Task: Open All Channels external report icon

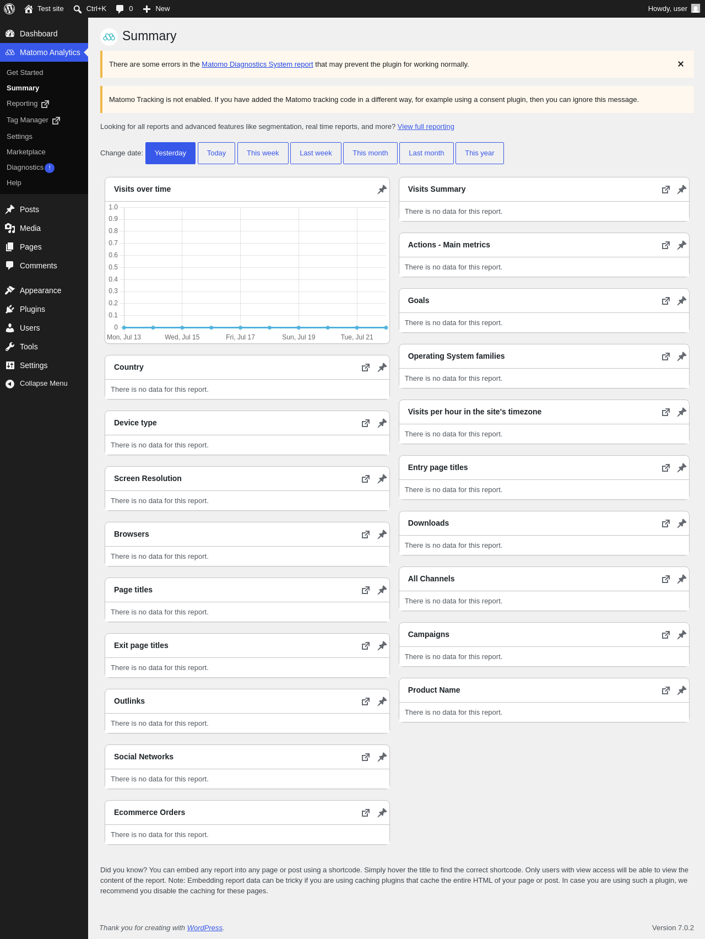Action: [x=666, y=579]
